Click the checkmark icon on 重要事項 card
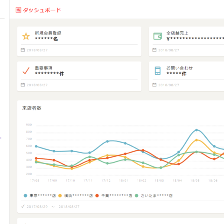This screenshot has height=224, width=224. (x=26, y=71)
